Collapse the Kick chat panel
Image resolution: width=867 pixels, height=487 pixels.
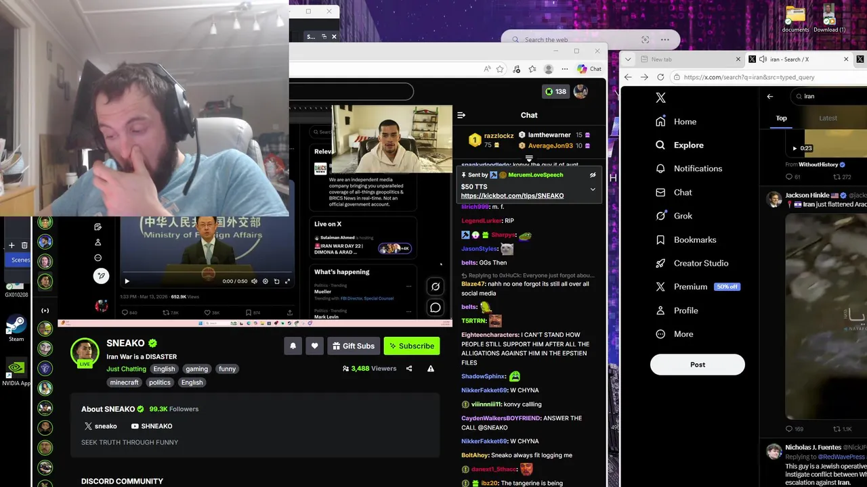click(461, 115)
